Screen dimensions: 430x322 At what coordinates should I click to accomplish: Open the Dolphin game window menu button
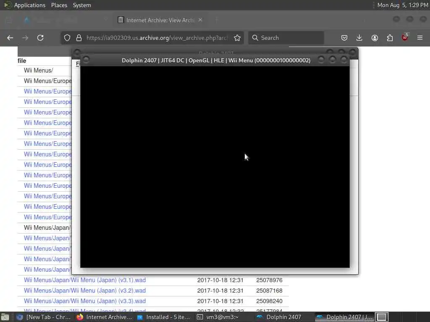coord(86,59)
